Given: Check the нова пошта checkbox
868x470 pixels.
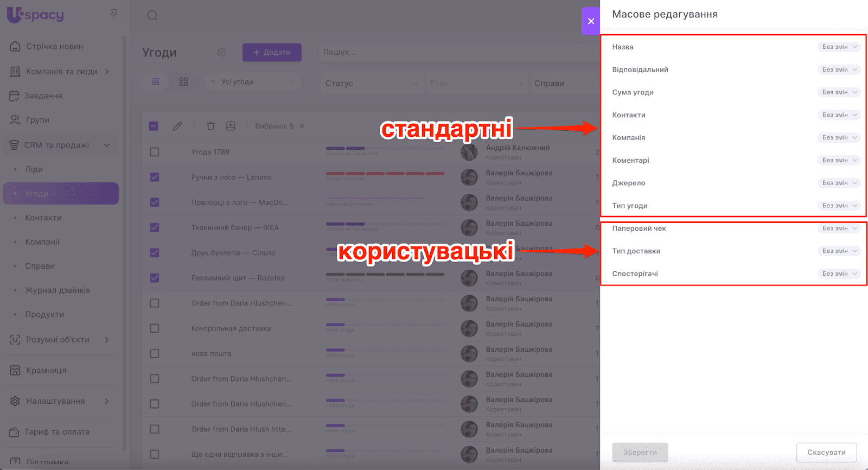Looking at the screenshot, I should (x=155, y=353).
